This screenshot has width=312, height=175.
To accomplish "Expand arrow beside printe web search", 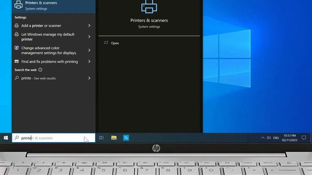I will point(89,78).
